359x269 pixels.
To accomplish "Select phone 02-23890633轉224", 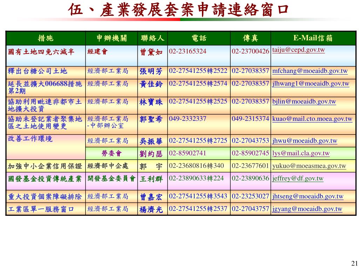I will point(196,178).
